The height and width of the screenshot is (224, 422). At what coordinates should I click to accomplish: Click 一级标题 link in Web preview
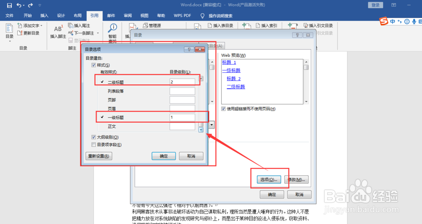pos(231,70)
